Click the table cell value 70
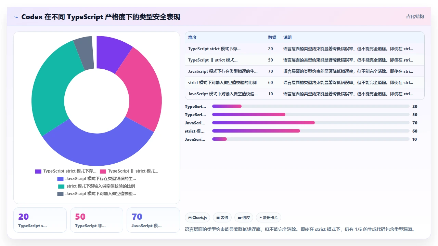This screenshot has height=246, width=438. point(271,71)
